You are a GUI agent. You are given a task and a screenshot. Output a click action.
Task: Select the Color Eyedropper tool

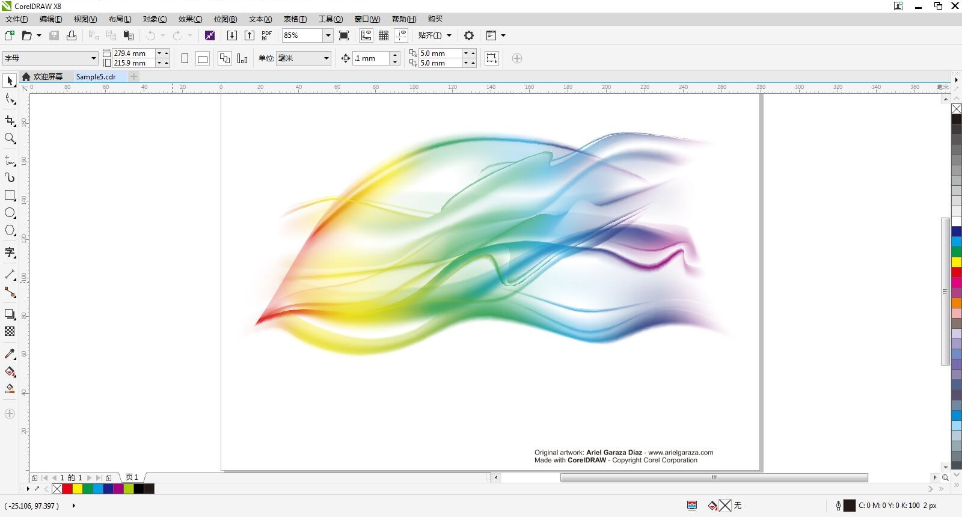click(10, 354)
